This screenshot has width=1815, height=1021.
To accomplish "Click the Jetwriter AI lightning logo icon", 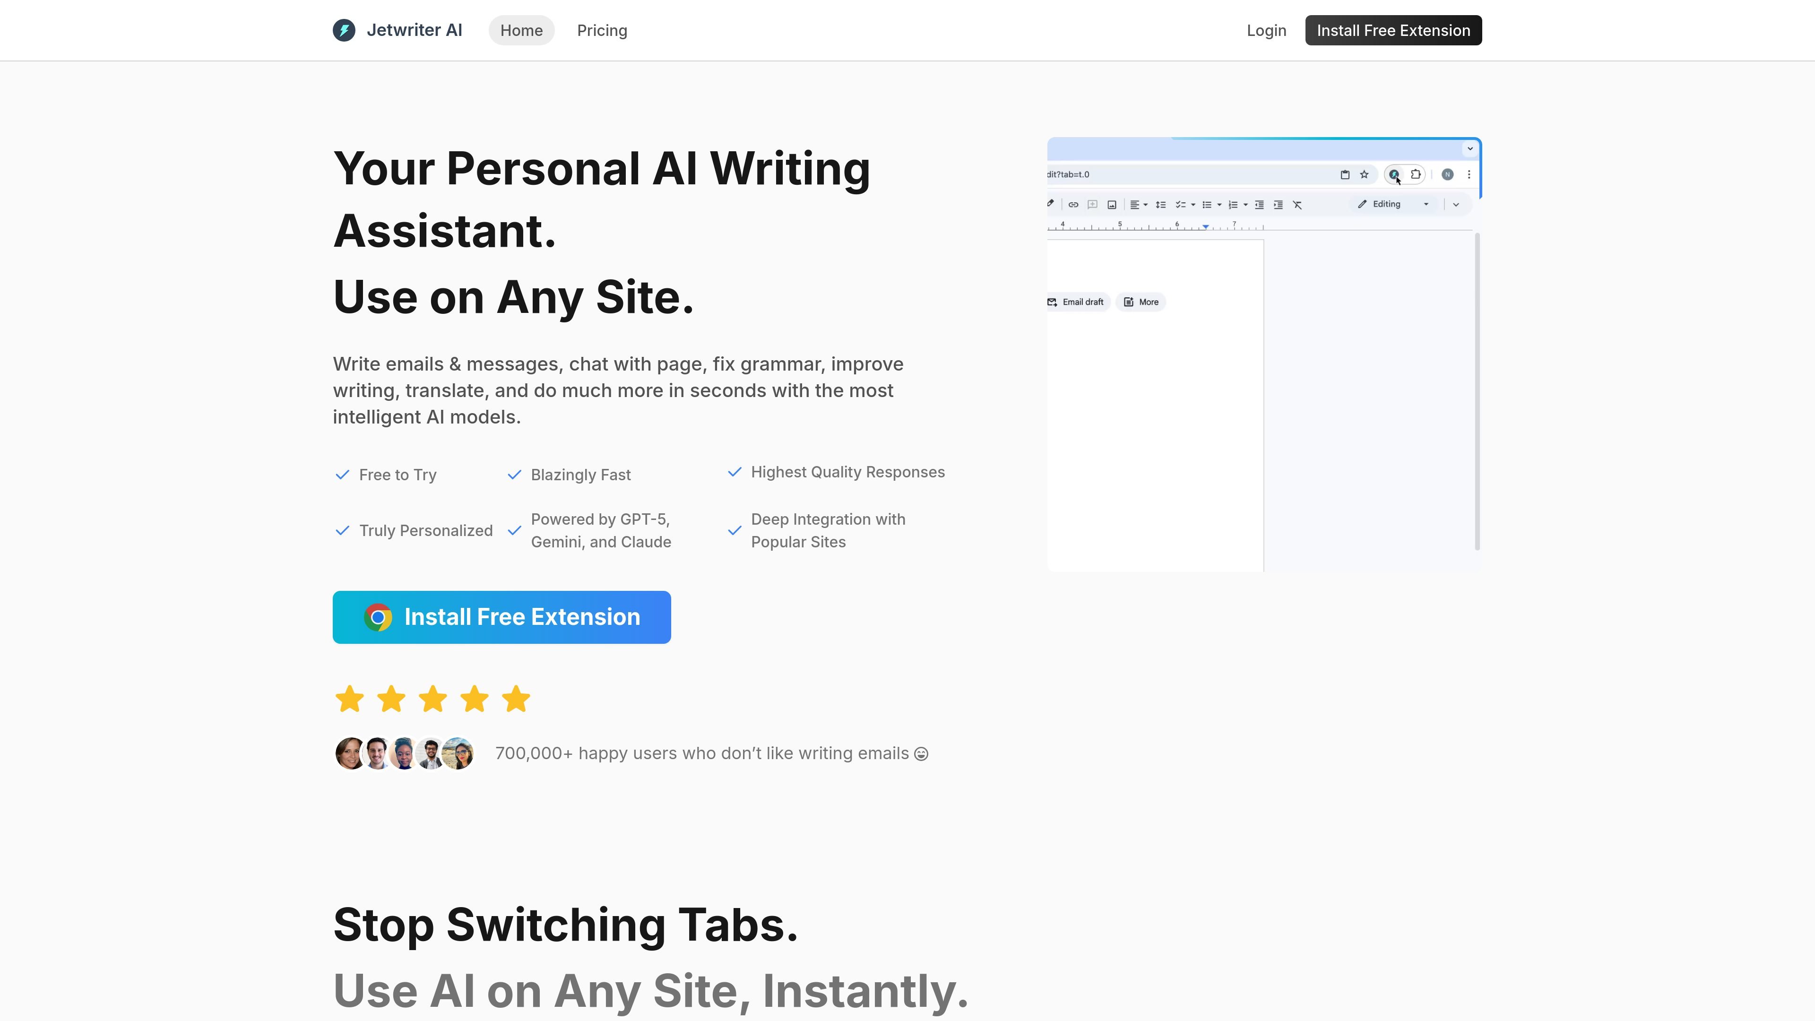I will [x=344, y=30].
